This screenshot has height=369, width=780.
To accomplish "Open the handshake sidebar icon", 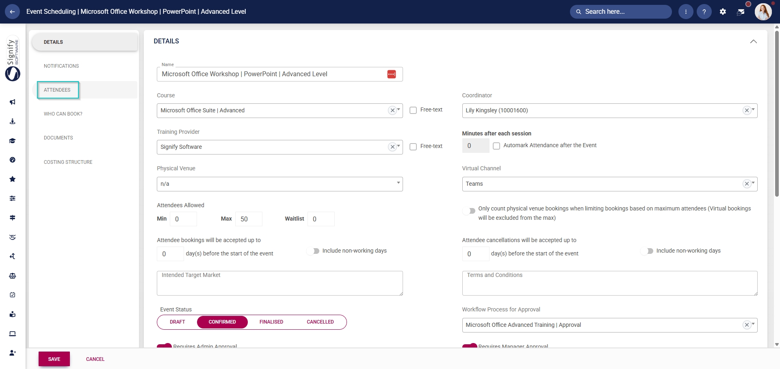I will (x=13, y=237).
